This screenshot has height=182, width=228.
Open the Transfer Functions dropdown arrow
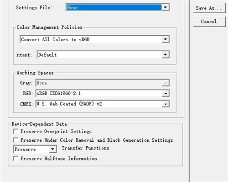click(x=53, y=149)
